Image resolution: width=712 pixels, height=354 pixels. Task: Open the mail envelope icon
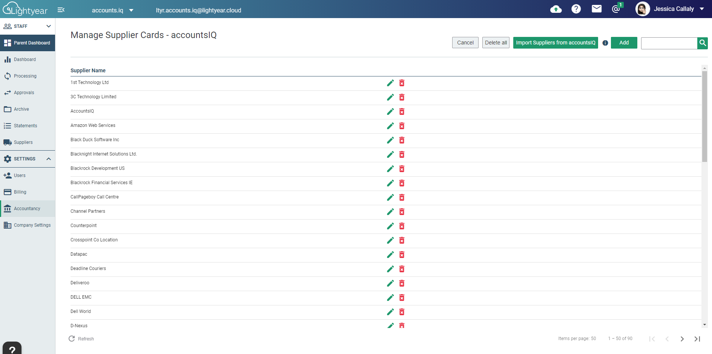[597, 9]
